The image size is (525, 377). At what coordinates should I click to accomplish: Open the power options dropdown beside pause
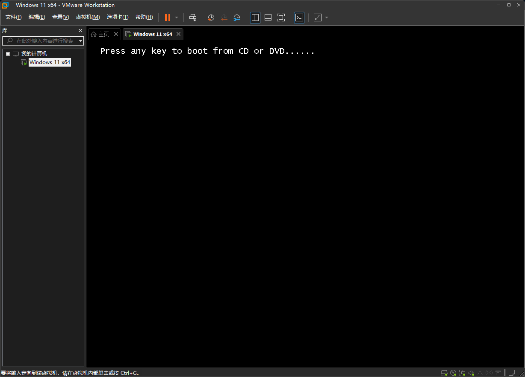[x=177, y=18]
